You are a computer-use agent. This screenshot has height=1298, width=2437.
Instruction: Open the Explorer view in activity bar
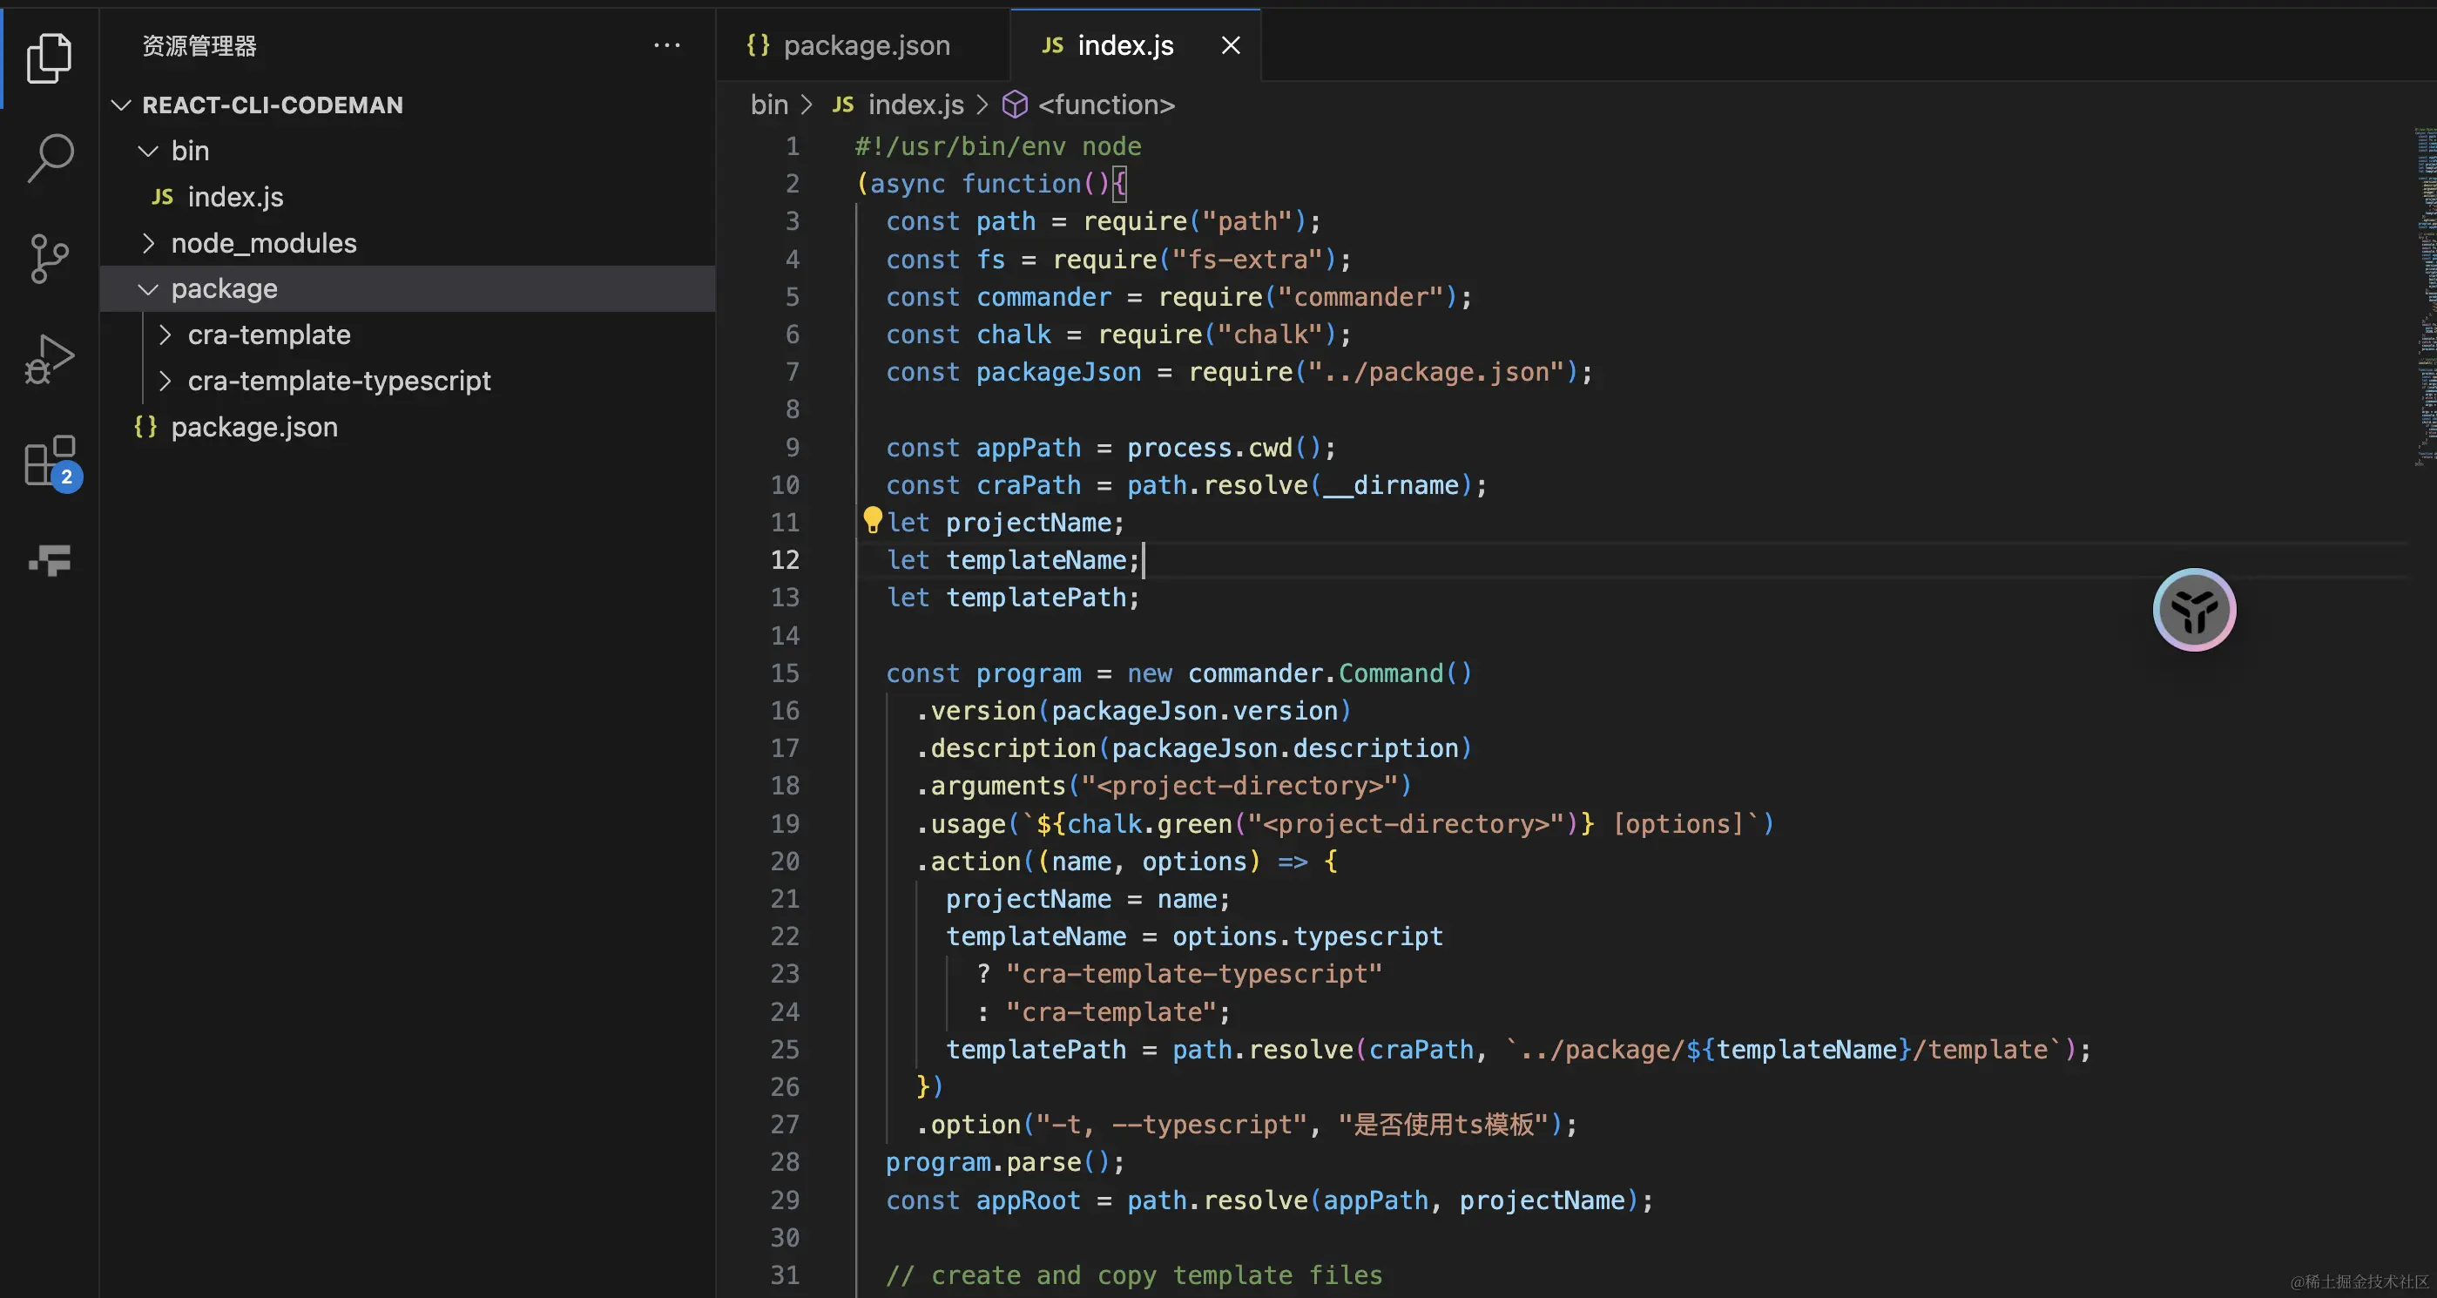click(x=49, y=57)
